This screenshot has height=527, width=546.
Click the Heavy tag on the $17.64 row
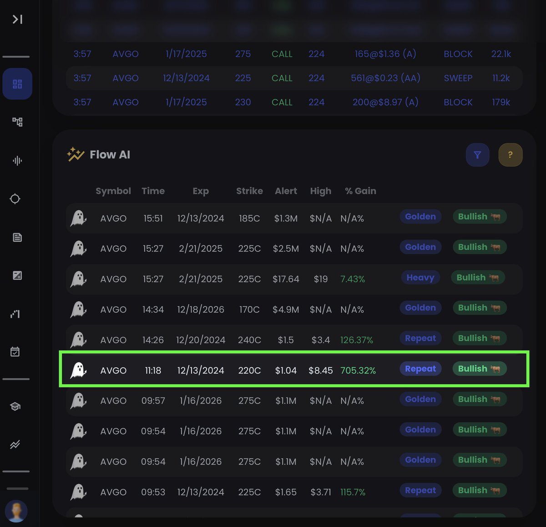tap(420, 278)
